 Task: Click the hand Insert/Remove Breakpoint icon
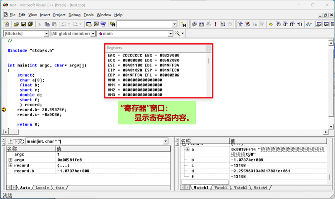(230, 24)
